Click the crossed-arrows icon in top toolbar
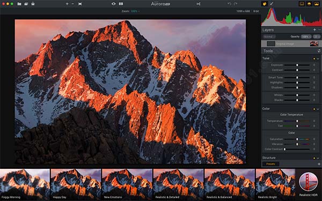 pyautogui.click(x=199, y=4)
